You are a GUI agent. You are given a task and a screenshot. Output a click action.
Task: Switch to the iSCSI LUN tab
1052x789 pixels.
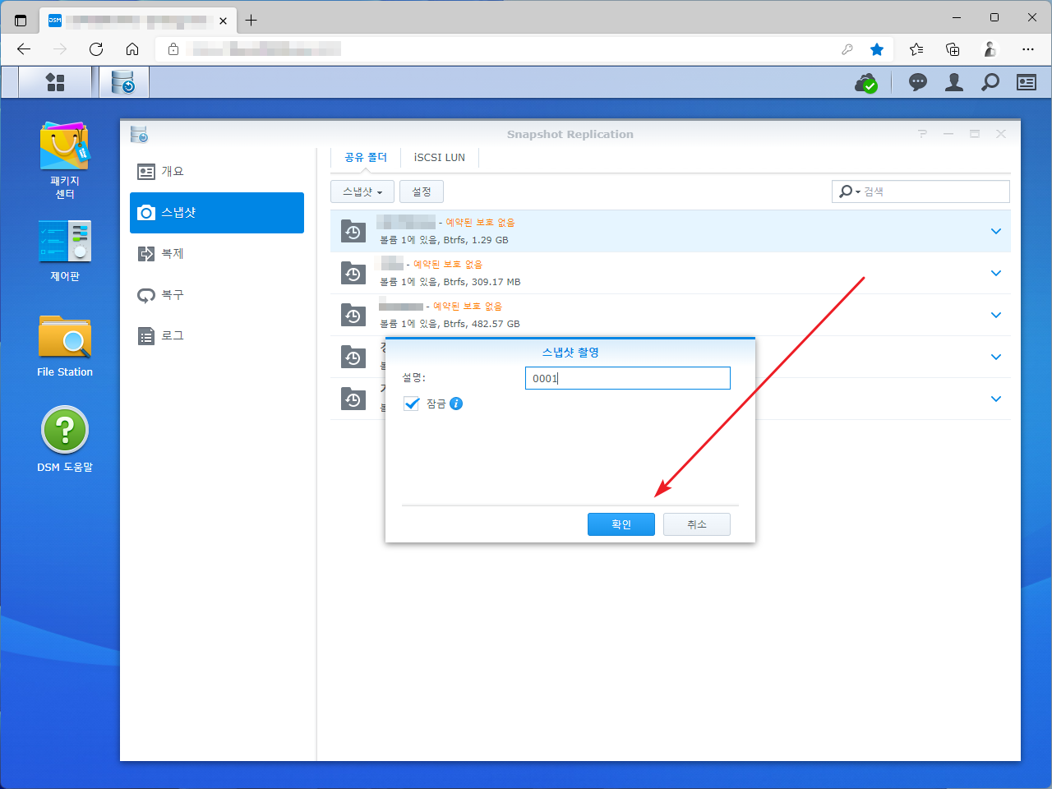click(440, 157)
